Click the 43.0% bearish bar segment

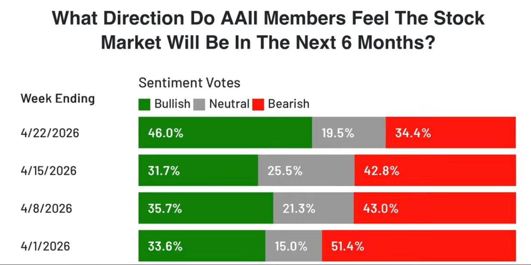point(435,208)
